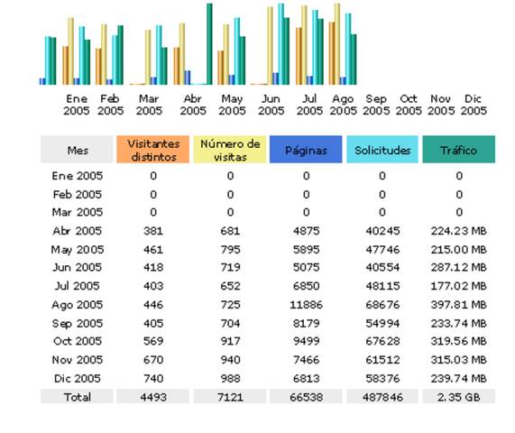Click the green Tráfico header cell
The height and width of the screenshot is (433, 515).
[458, 150]
